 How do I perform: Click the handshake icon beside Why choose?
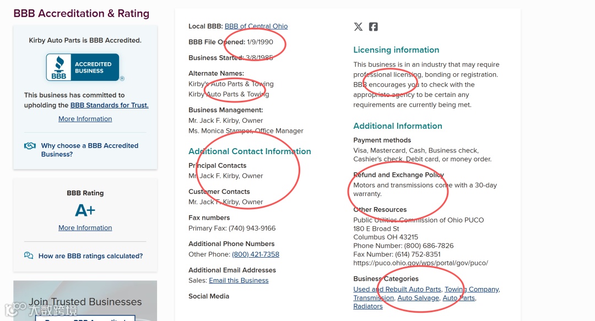[x=30, y=146]
